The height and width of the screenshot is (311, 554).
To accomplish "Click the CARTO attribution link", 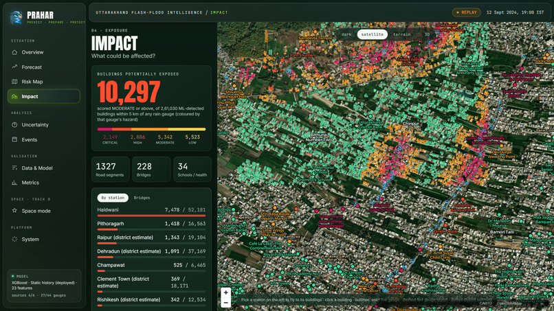I will point(485,303).
